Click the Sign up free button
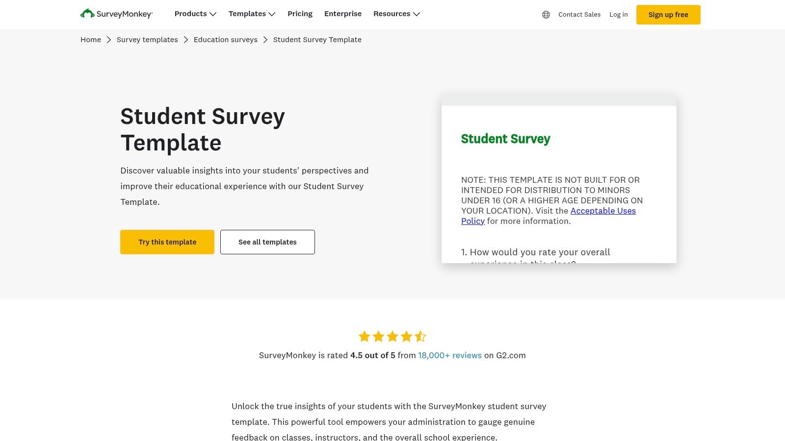Image resolution: width=785 pixels, height=441 pixels. (668, 15)
